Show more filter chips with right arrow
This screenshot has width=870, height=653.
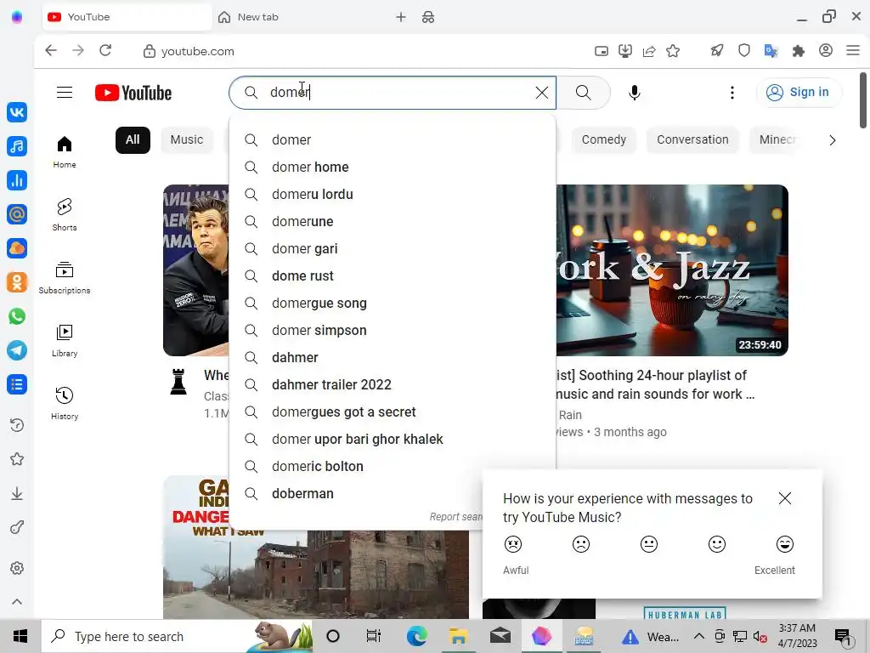pyautogui.click(x=832, y=140)
